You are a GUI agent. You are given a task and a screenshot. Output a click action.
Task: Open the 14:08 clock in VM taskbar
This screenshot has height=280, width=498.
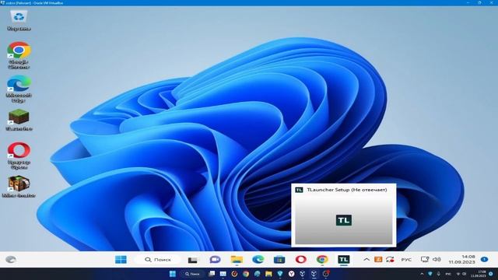pos(461,259)
